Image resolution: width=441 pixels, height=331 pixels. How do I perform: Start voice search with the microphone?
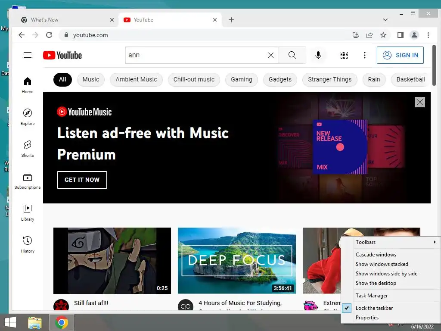tap(318, 55)
